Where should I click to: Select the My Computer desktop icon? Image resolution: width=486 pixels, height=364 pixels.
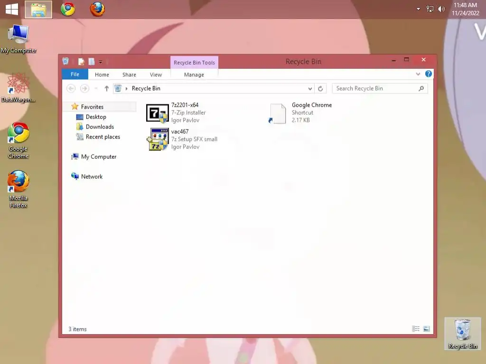click(x=19, y=39)
